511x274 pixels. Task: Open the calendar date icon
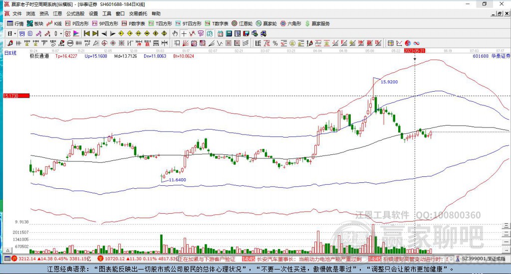220,33
